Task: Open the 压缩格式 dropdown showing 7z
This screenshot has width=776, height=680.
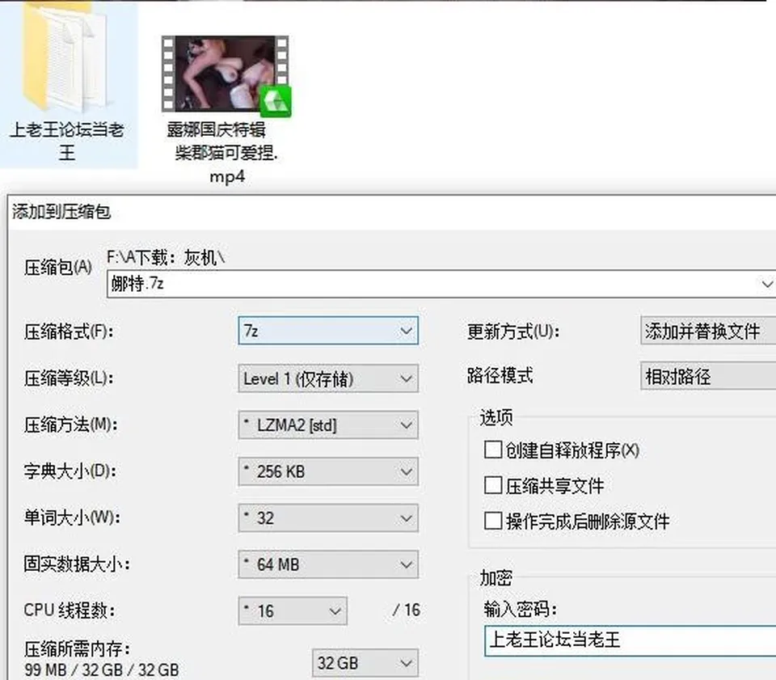Action: click(328, 331)
